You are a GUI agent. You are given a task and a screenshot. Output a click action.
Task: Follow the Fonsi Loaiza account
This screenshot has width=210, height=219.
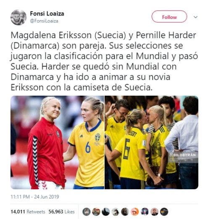[x=169, y=17]
